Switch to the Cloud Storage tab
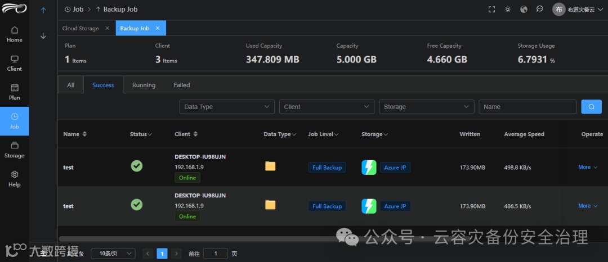The height and width of the screenshot is (262, 608). pos(81,28)
